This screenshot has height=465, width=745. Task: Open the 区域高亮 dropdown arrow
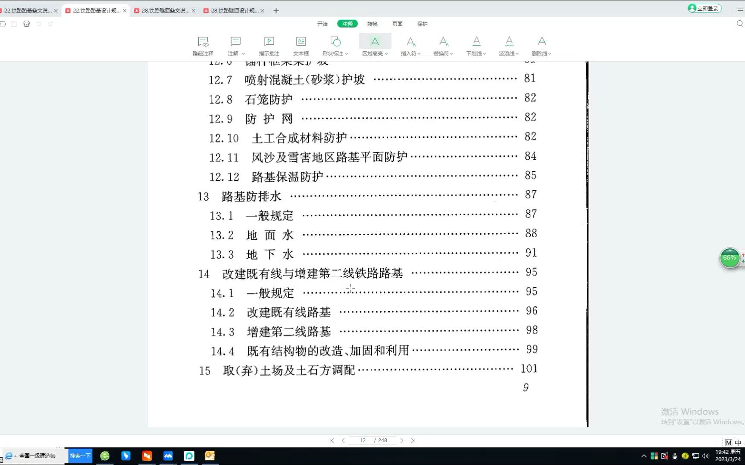click(x=386, y=54)
